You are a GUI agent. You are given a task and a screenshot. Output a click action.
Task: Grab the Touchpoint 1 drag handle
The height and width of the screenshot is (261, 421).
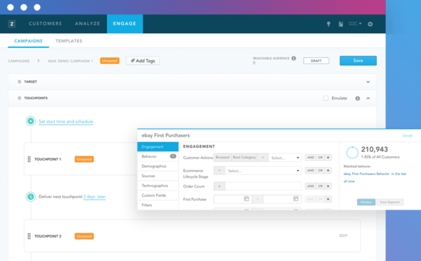click(x=29, y=159)
